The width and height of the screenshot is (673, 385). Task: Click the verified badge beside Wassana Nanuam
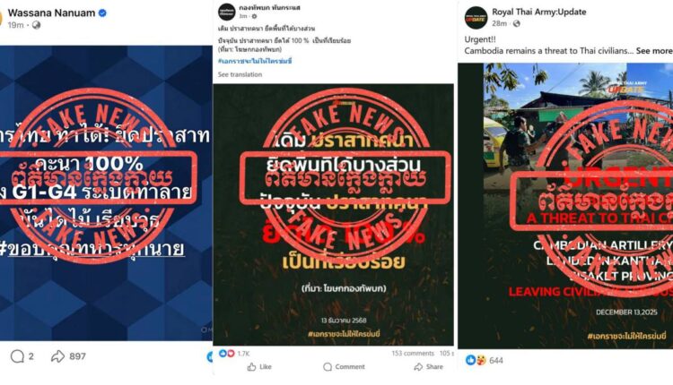click(102, 13)
